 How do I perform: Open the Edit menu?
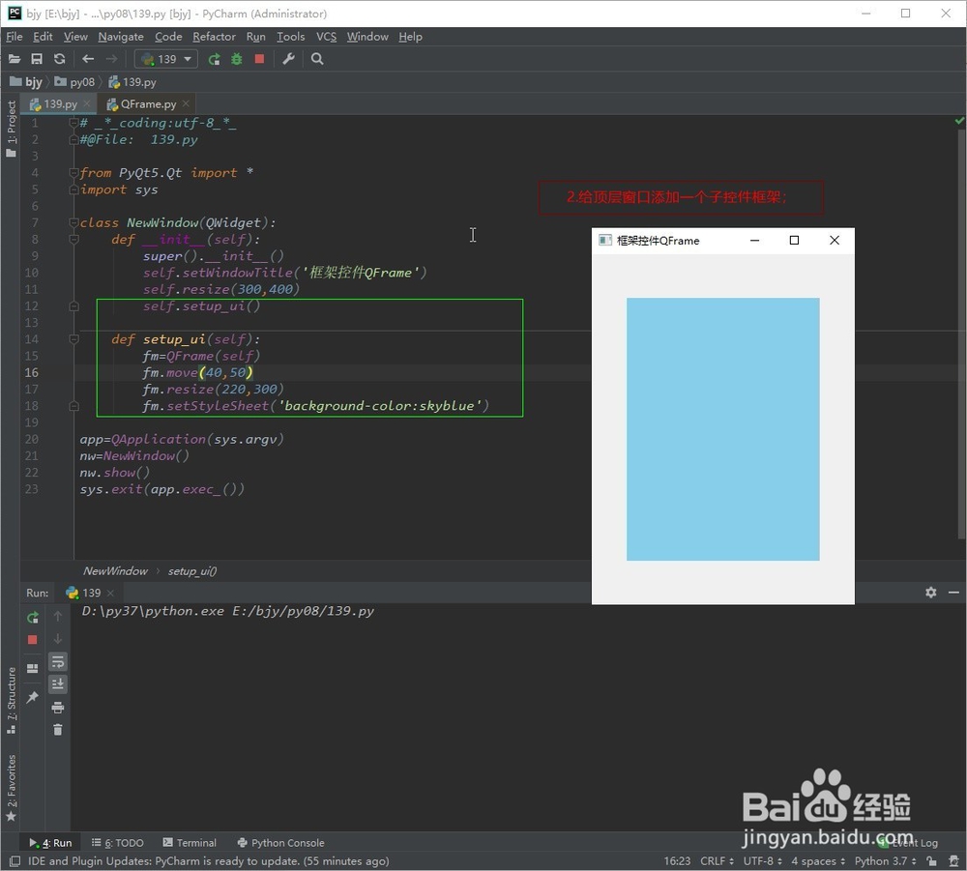click(43, 37)
